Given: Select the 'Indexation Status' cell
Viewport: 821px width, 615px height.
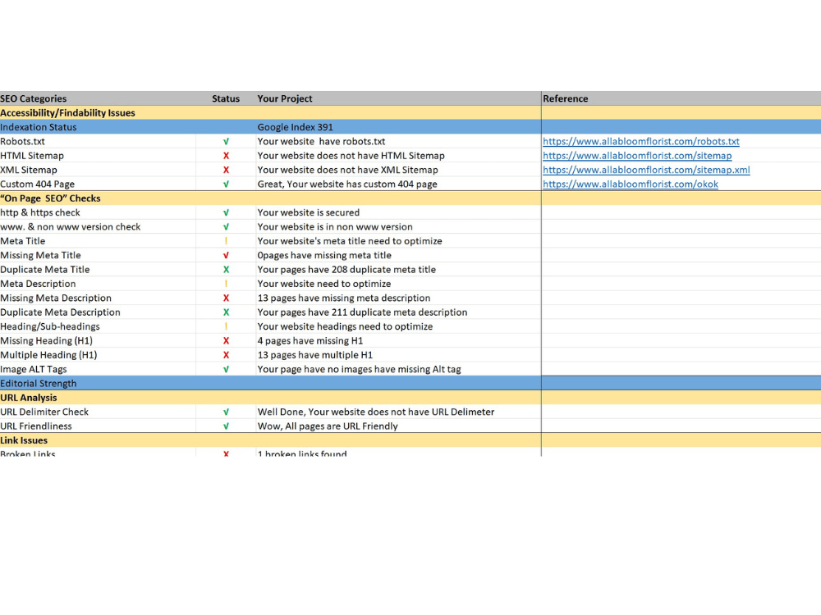Looking at the screenshot, I should pyautogui.click(x=98, y=126).
